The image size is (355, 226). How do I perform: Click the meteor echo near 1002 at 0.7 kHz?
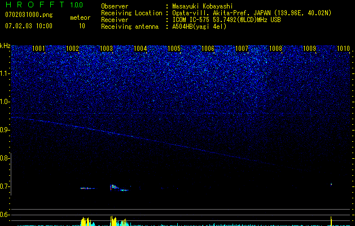coord(87,188)
